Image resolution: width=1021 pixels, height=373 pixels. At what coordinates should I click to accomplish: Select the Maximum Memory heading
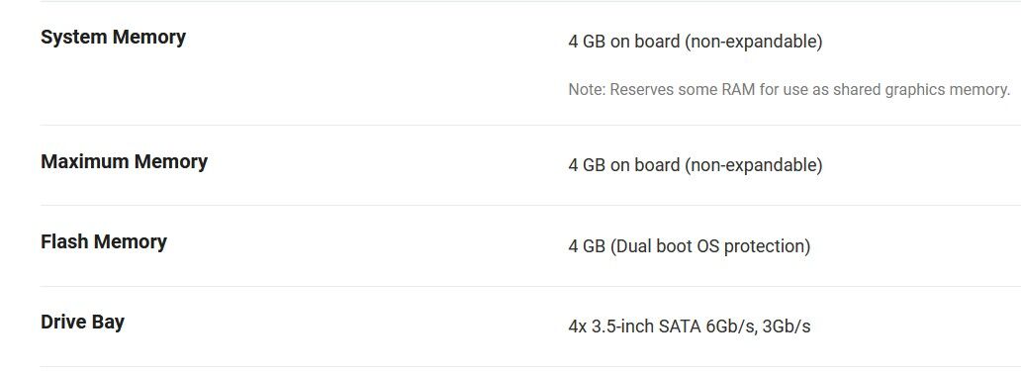point(125,161)
